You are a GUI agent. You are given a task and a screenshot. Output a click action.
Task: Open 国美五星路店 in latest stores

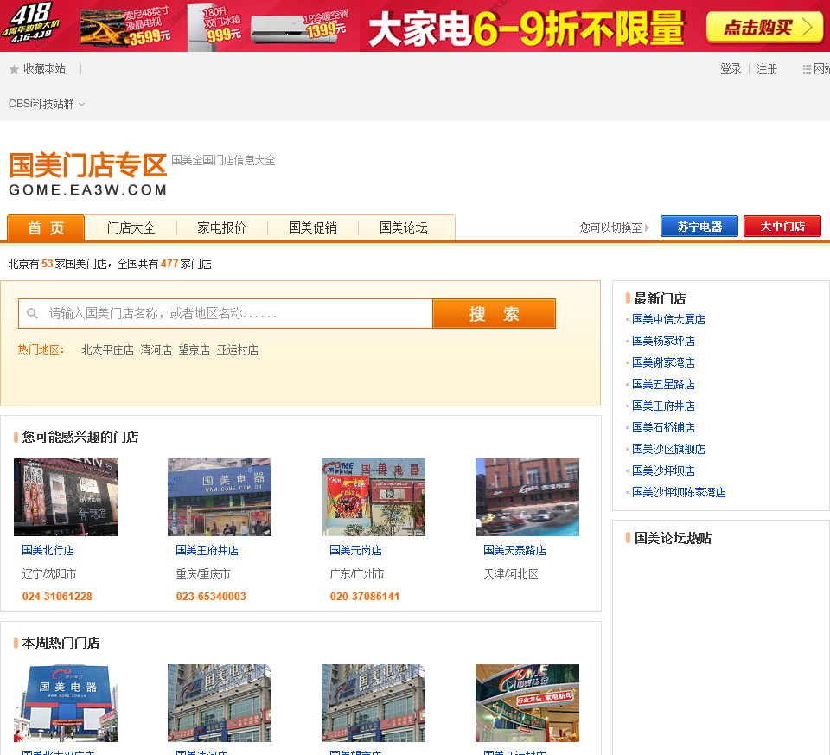point(663,384)
